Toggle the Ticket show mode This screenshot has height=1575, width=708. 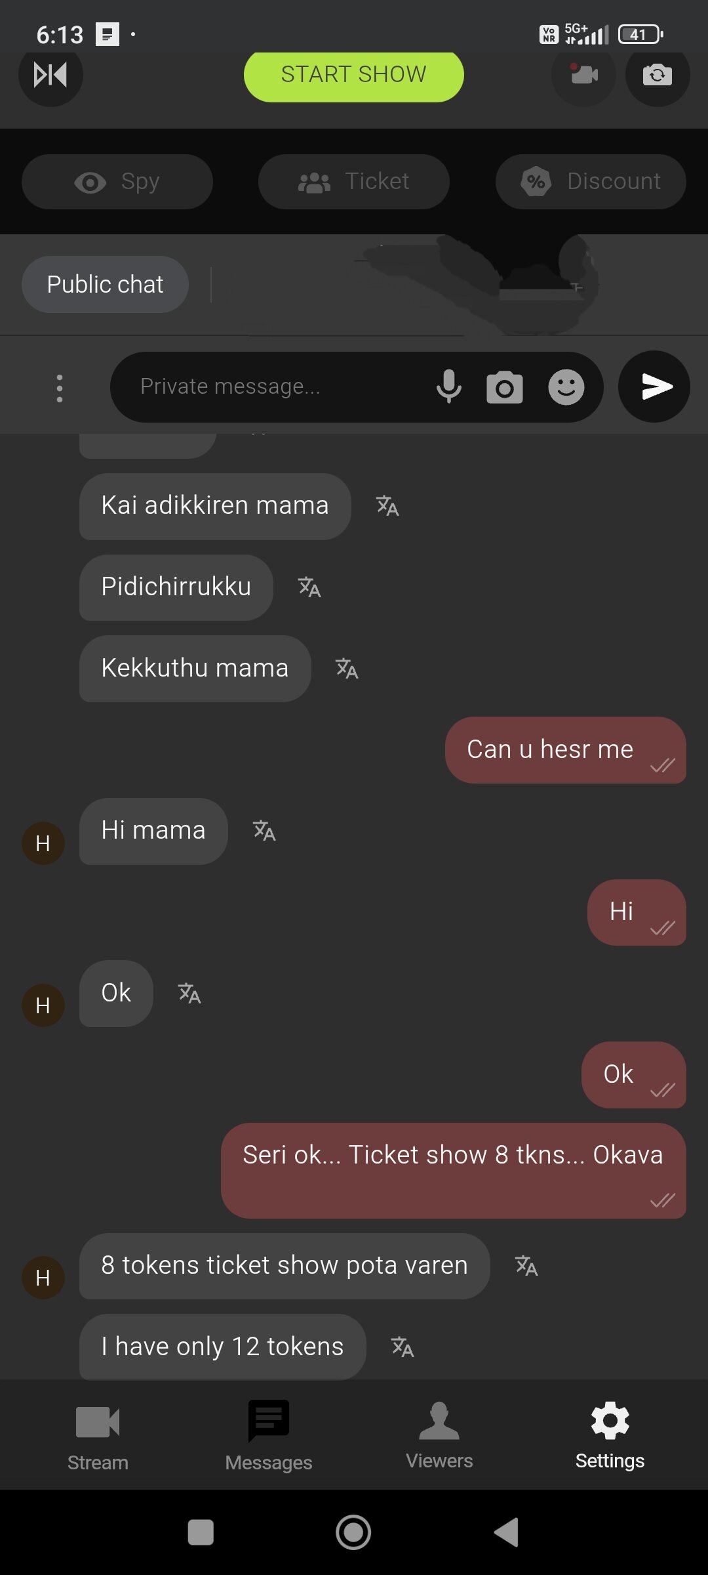(x=354, y=182)
